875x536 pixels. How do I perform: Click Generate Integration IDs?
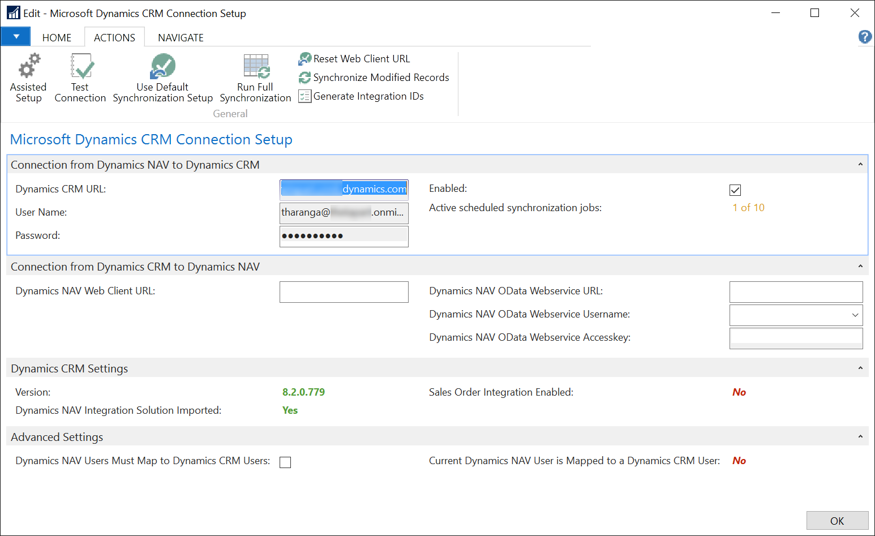click(361, 96)
